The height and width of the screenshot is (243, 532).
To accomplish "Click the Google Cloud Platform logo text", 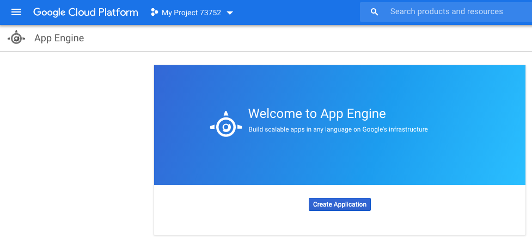I will tap(85, 13).
